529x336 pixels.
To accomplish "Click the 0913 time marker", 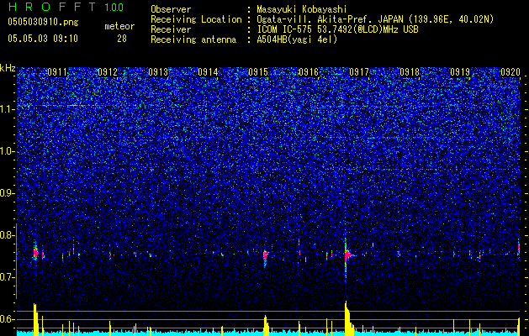I will point(158,72).
